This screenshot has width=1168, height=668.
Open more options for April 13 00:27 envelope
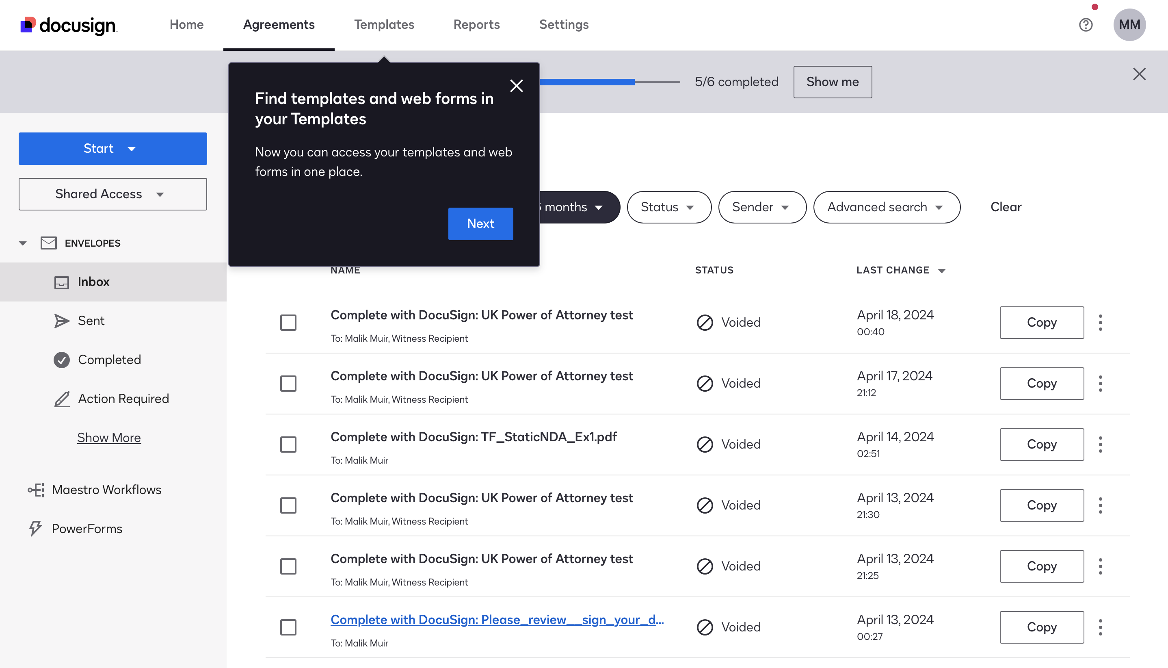1100,628
